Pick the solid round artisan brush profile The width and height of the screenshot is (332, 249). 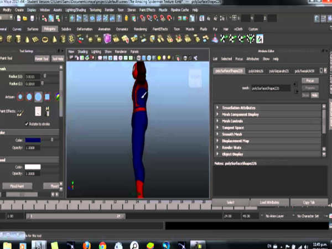coord(38,97)
